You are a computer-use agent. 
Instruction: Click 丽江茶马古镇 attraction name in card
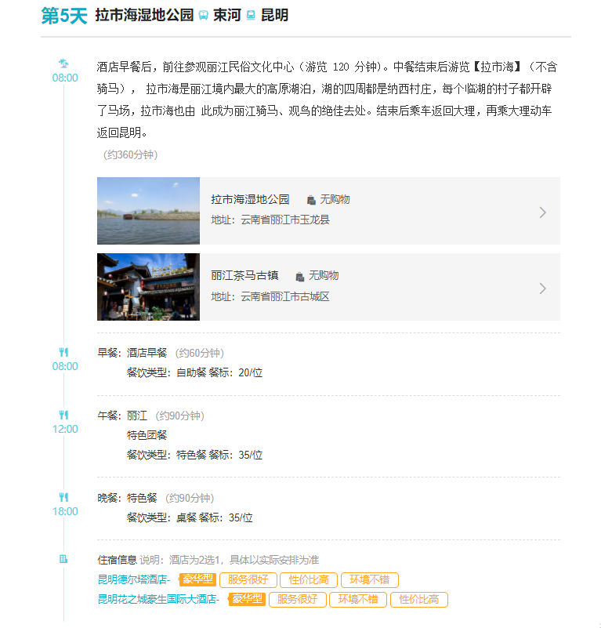tap(244, 275)
